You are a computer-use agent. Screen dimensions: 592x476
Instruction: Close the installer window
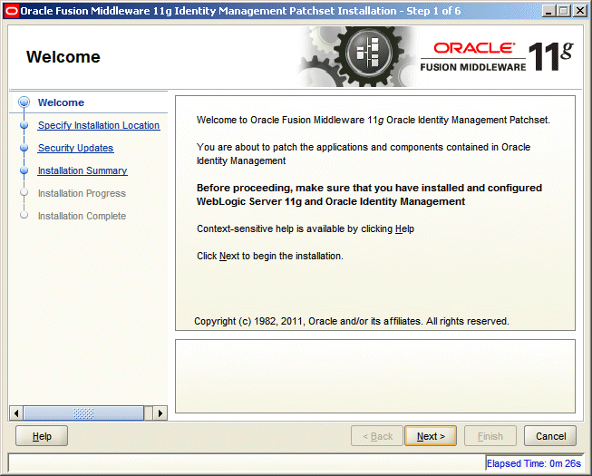tap(579, 11)
